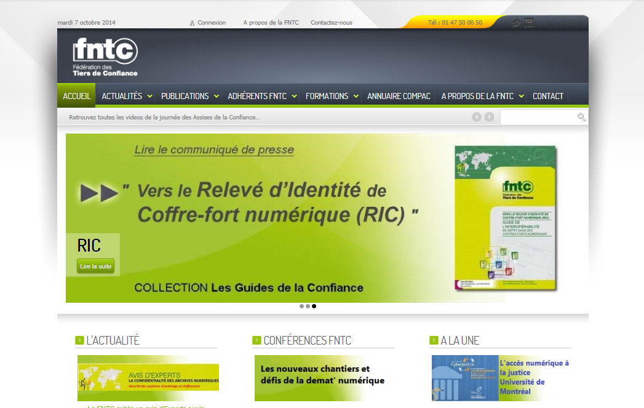Image resolution: width=644 pixels, height=408 pixels.
Task: Click the 'RIC' slide title
Action: coord(89,246)
